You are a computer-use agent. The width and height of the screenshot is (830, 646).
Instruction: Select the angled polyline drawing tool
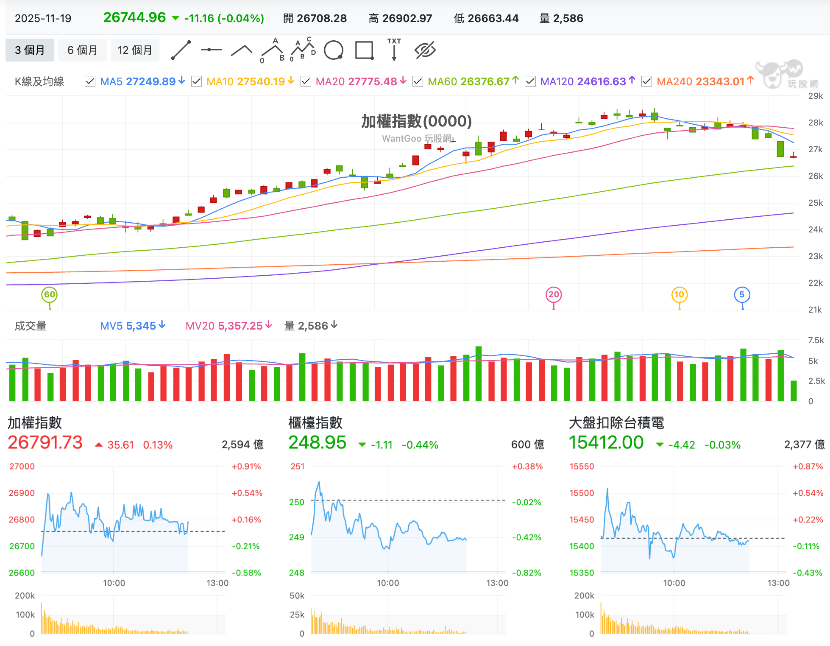[x=242, y=50]
